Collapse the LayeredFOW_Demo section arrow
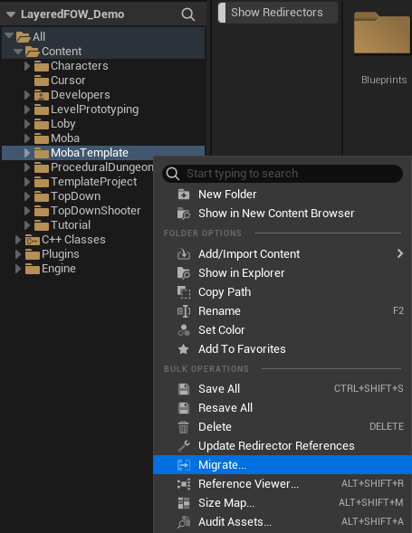412x533 pixels. click(x=11, y=14)
